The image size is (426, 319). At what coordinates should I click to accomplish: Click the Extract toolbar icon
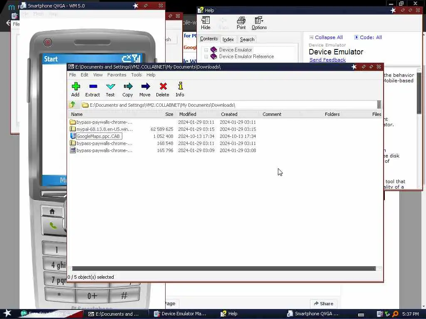pyautogui.click(x=93, y=90)
